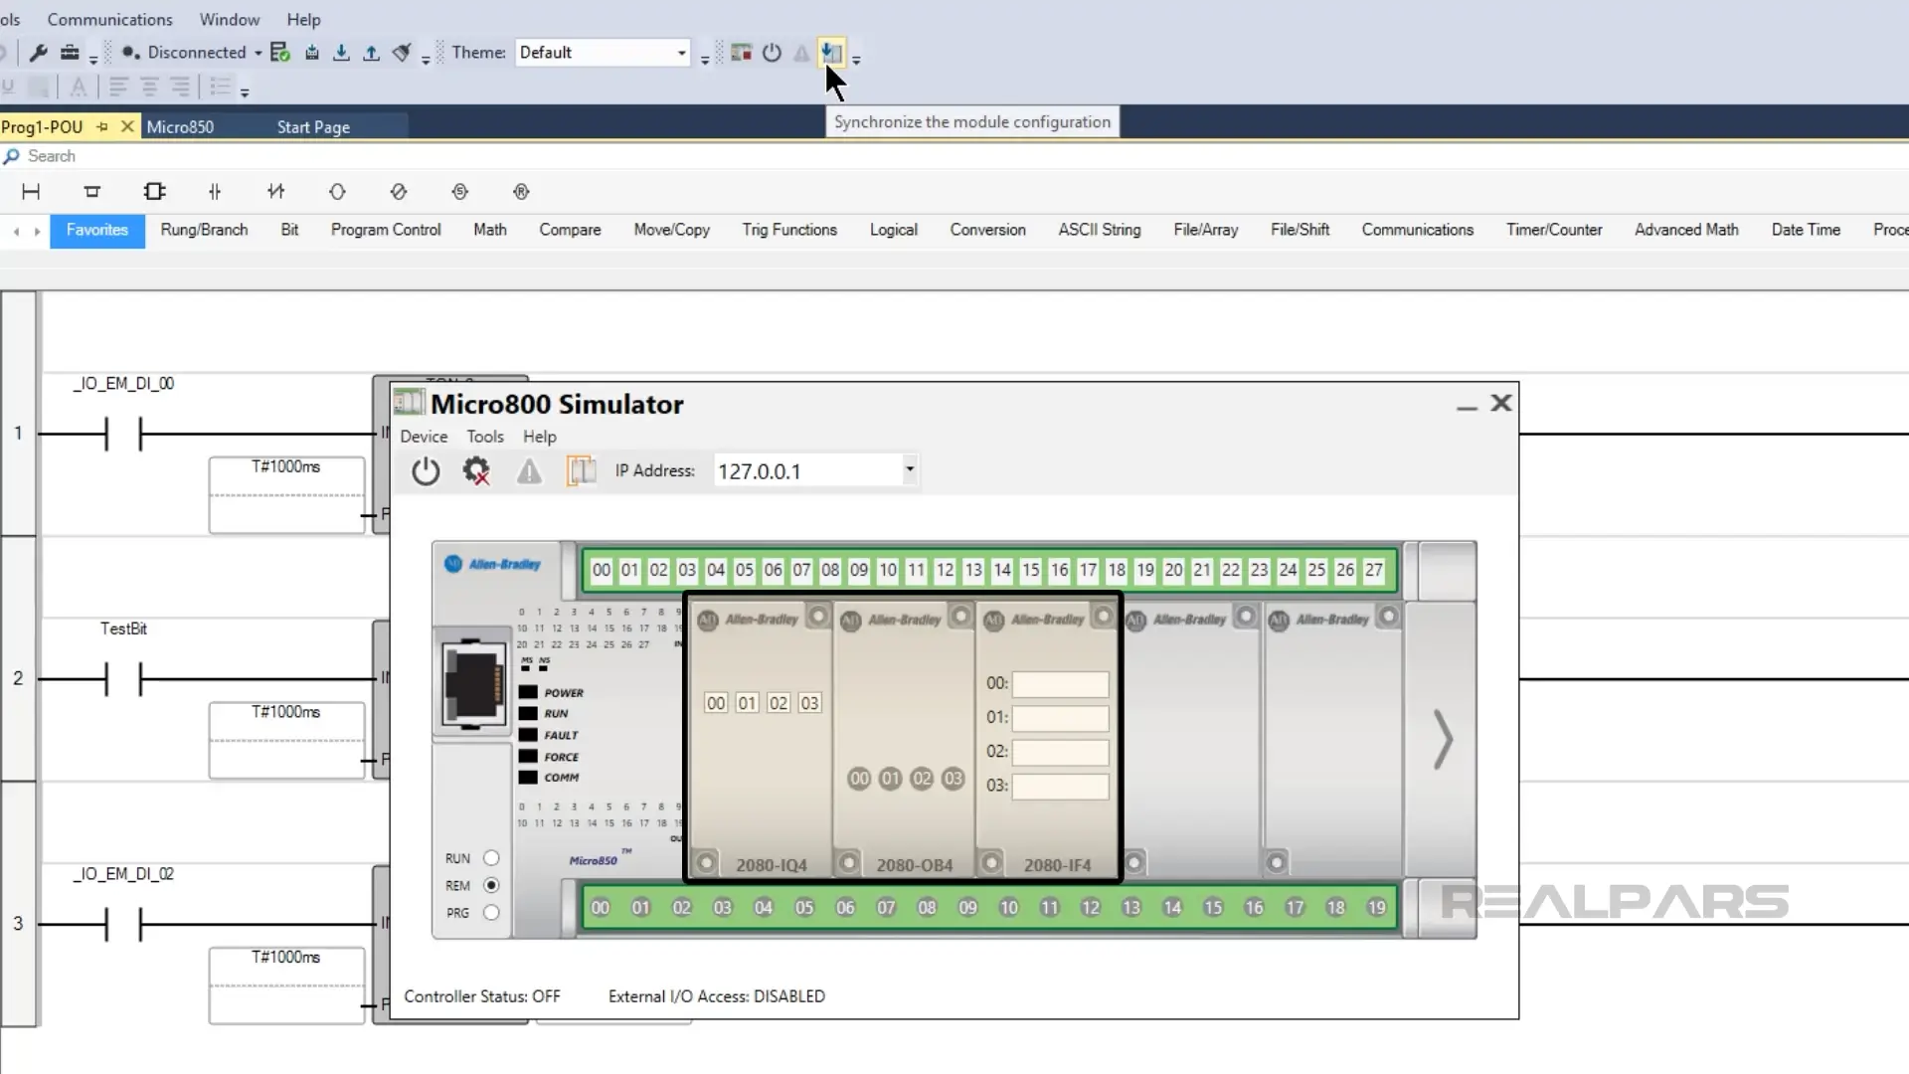Click the build/verify icon with green check

tap(280, 53)
